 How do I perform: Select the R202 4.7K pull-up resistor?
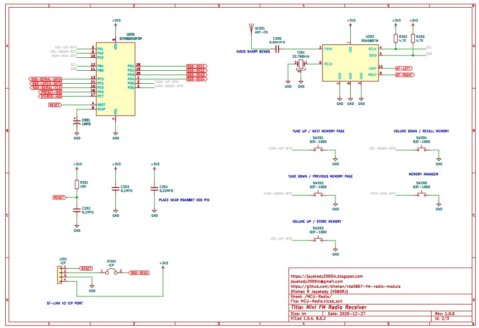pos(396,38)
